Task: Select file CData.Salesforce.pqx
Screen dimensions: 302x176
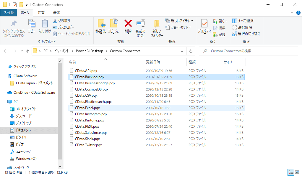Action: tap(156, 133)
